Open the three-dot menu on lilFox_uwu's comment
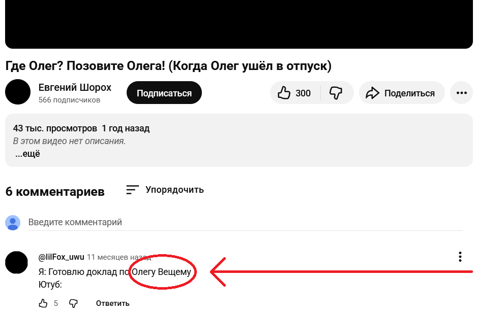This screenshot has width=477, height=313. pyautogui.click(x=460, y=257)
